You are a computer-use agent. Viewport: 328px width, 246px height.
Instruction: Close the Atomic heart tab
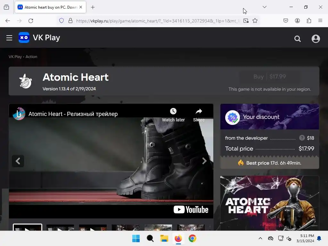pyautogui.click(x=81, y=7)
